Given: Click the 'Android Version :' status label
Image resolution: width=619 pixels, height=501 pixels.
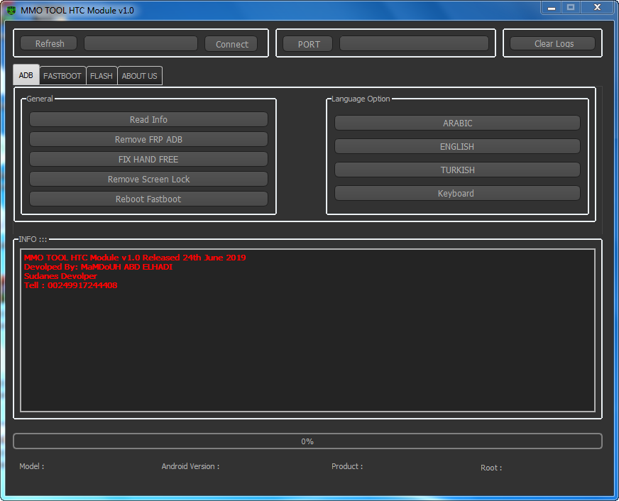Looking at the screenshot, I should click(x=190, y=466).
